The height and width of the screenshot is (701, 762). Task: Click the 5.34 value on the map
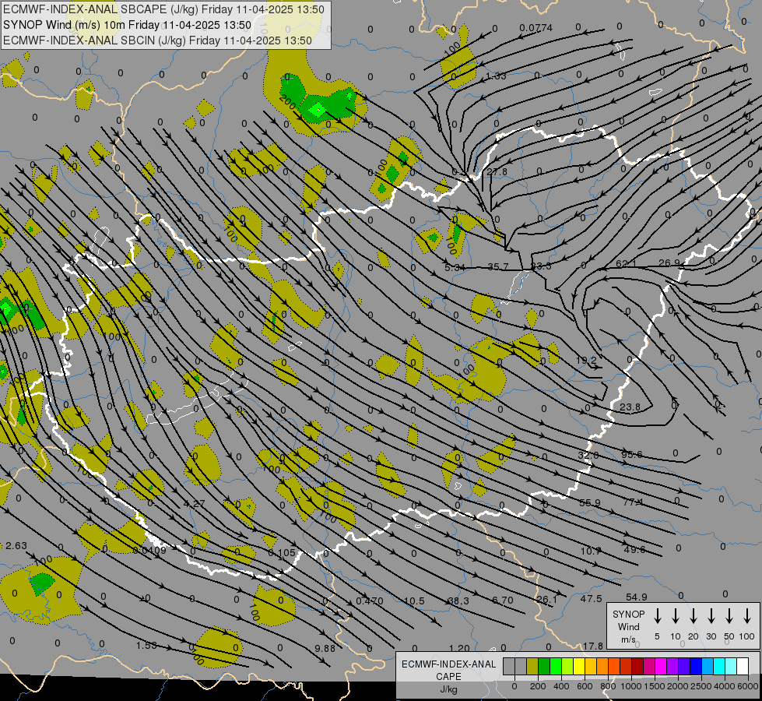[x=455, y=268]
